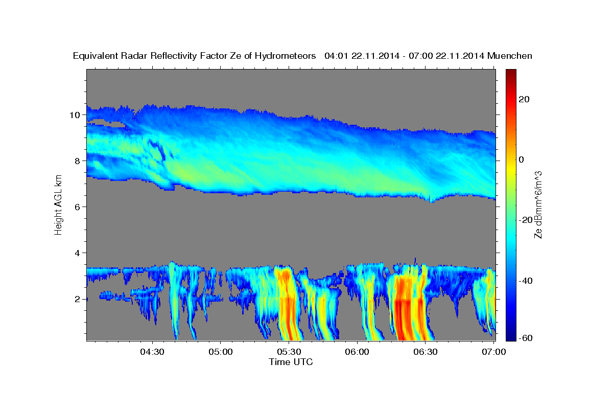Select the 'Height AGL km' axis label
Screen dimensions: 613x409
point(59,204)
